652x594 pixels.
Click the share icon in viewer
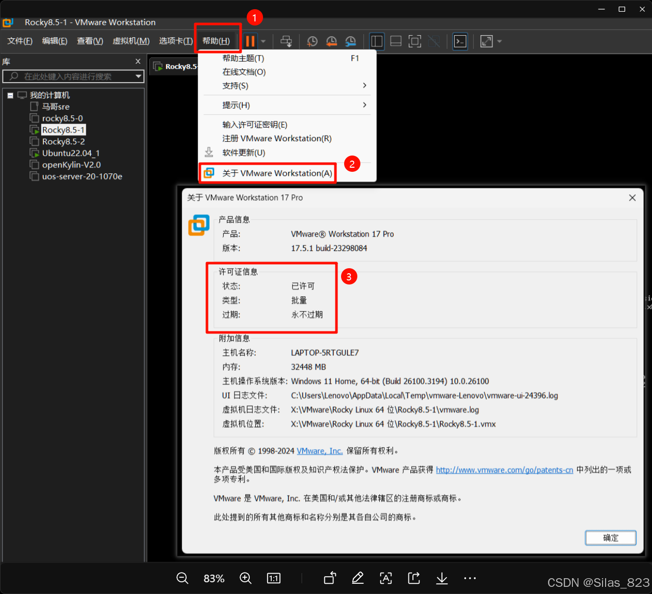coord(414,578)
